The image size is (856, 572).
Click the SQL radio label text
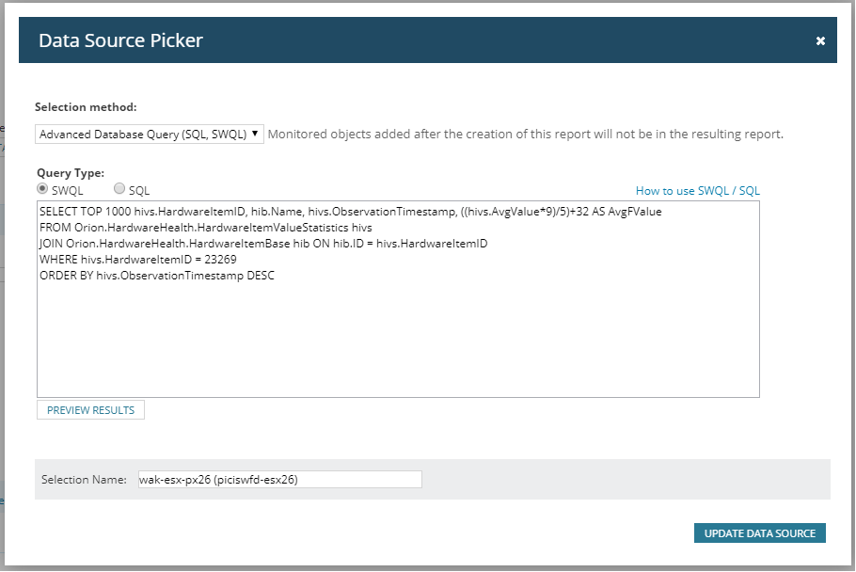(139, 190)
